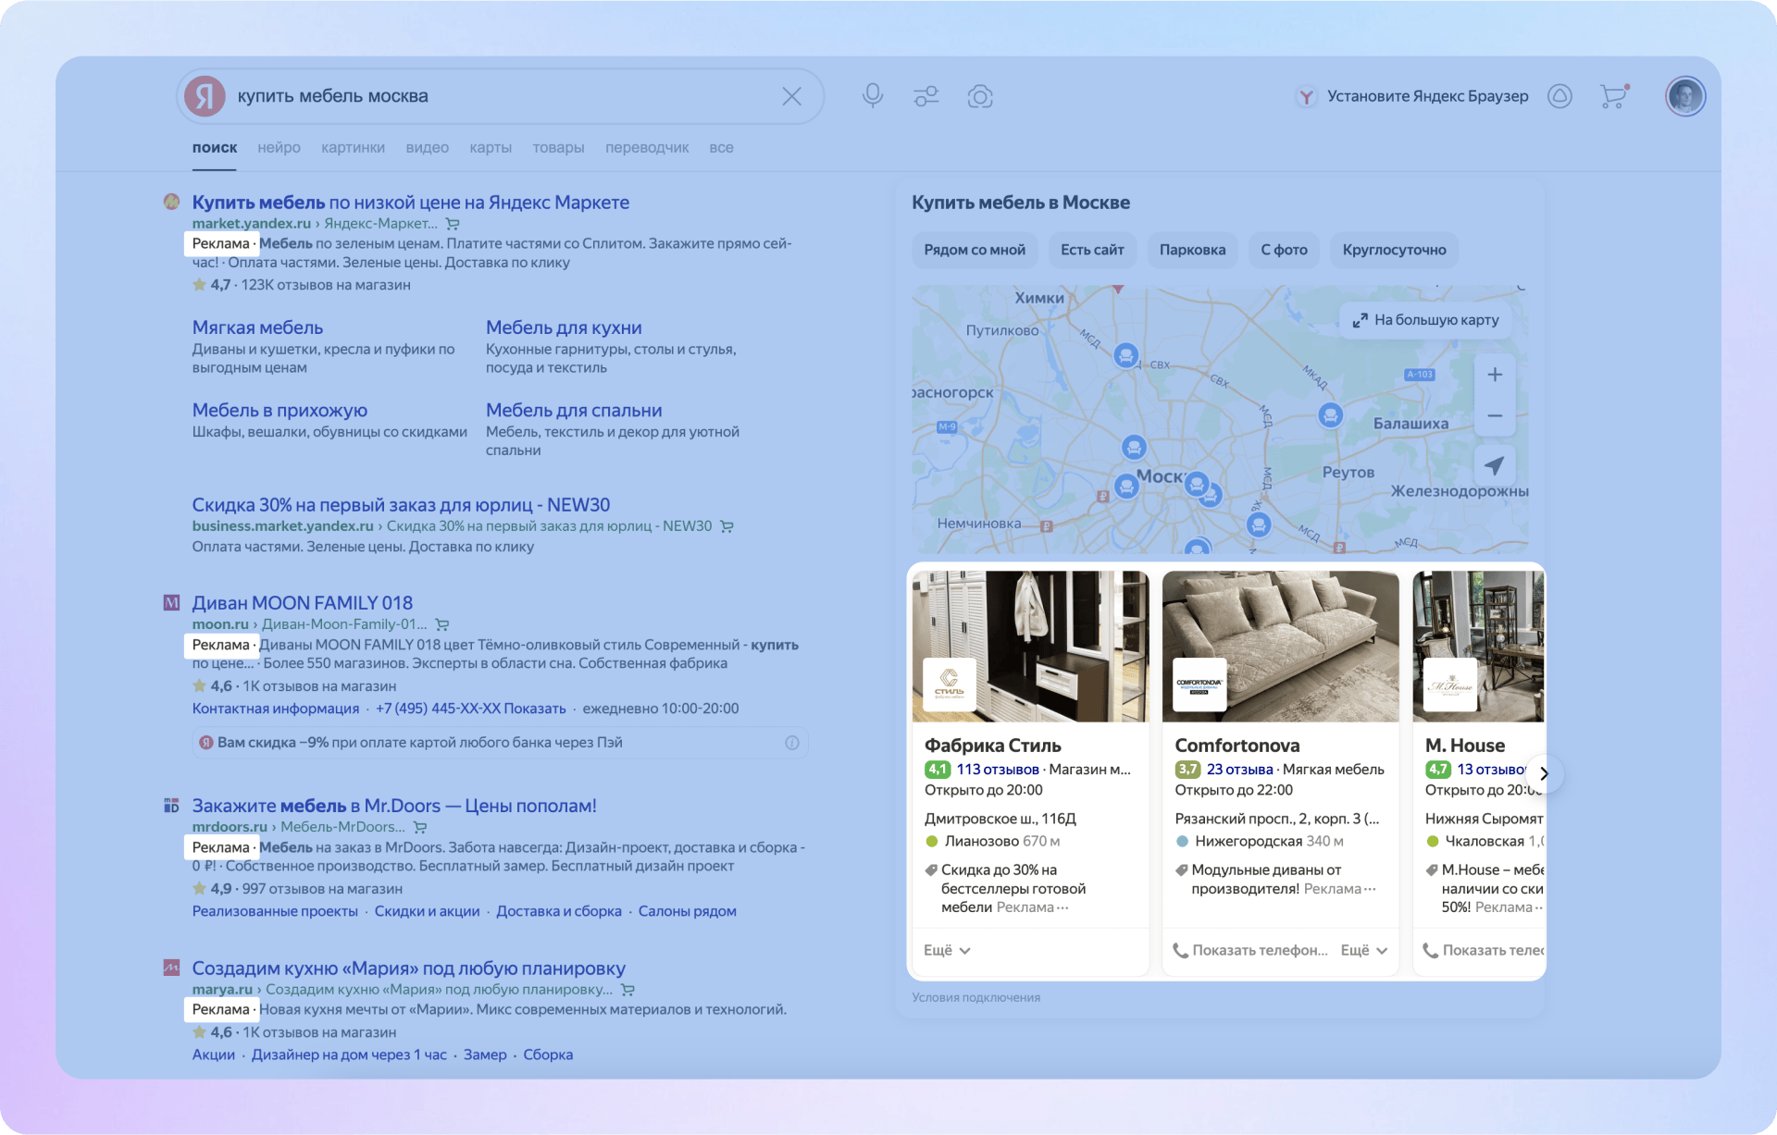Switch to the товары tab
Screen dimensions: 1777x1135
coord(558,147)
